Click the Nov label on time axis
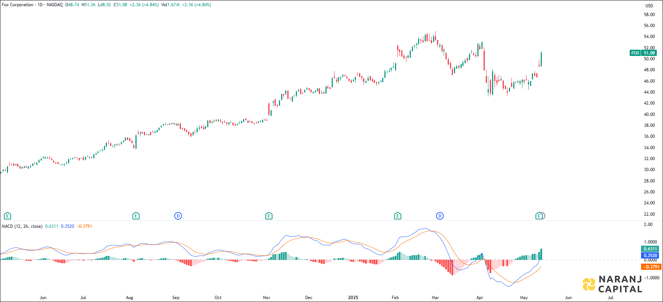663x302 pixels. (x=267, y=298)
